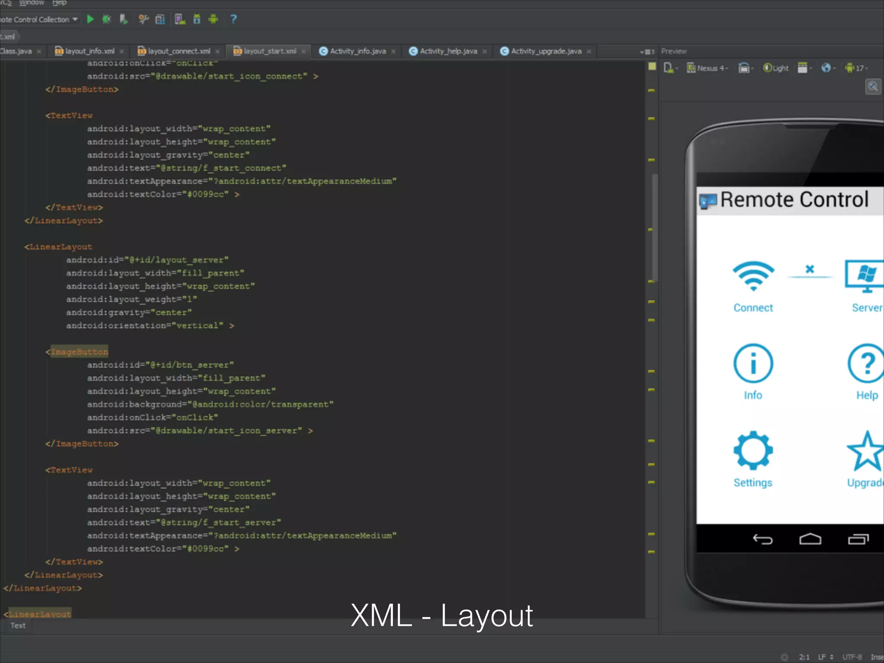Click the project settings grid icon
Screen dimensions: 884x663
[160, 19]
